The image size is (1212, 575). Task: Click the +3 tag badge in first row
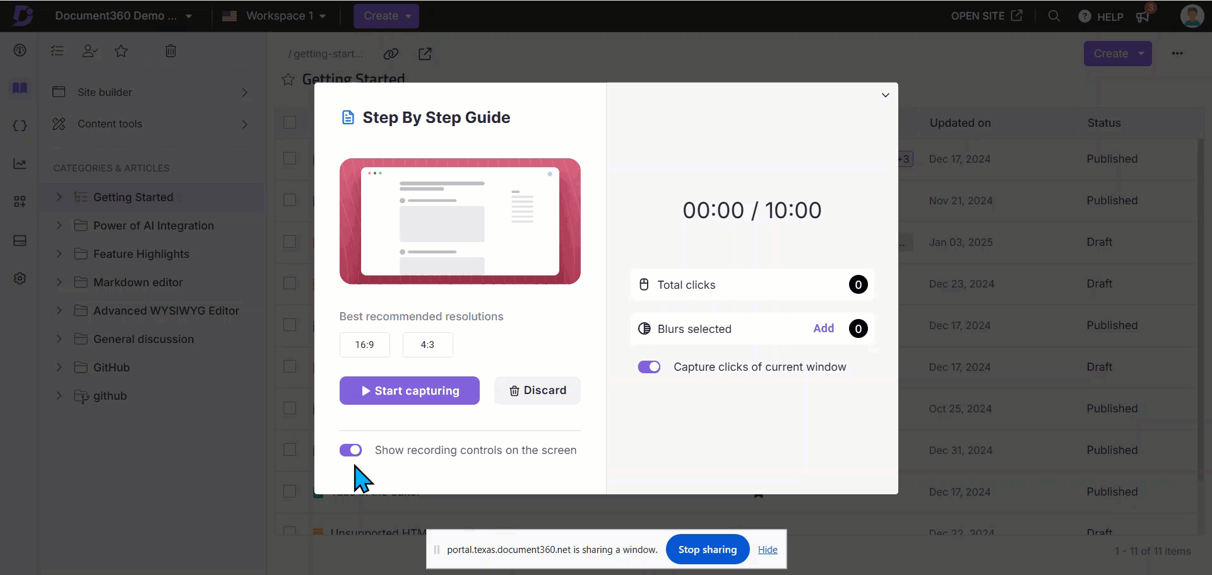(x=905, y=159)
